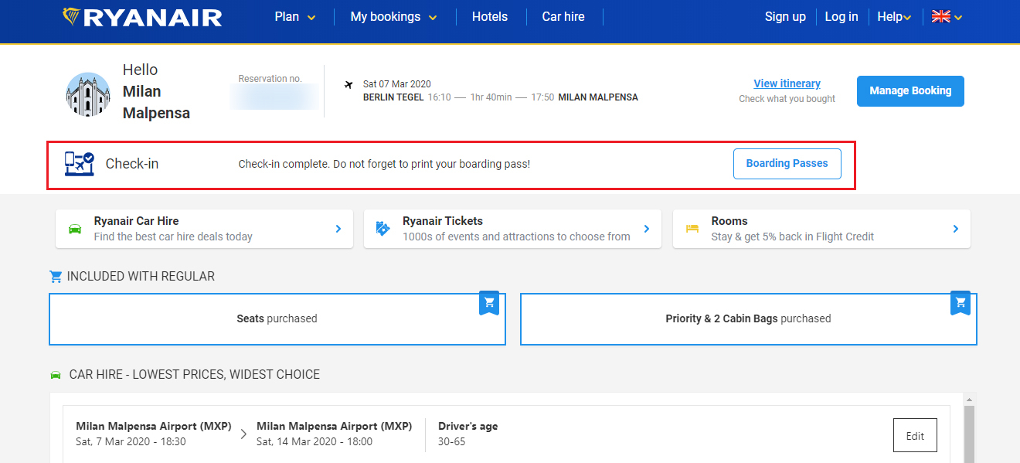Click the cart icon beside Included with Regular

pyautogui.click(x=56, y=277)
